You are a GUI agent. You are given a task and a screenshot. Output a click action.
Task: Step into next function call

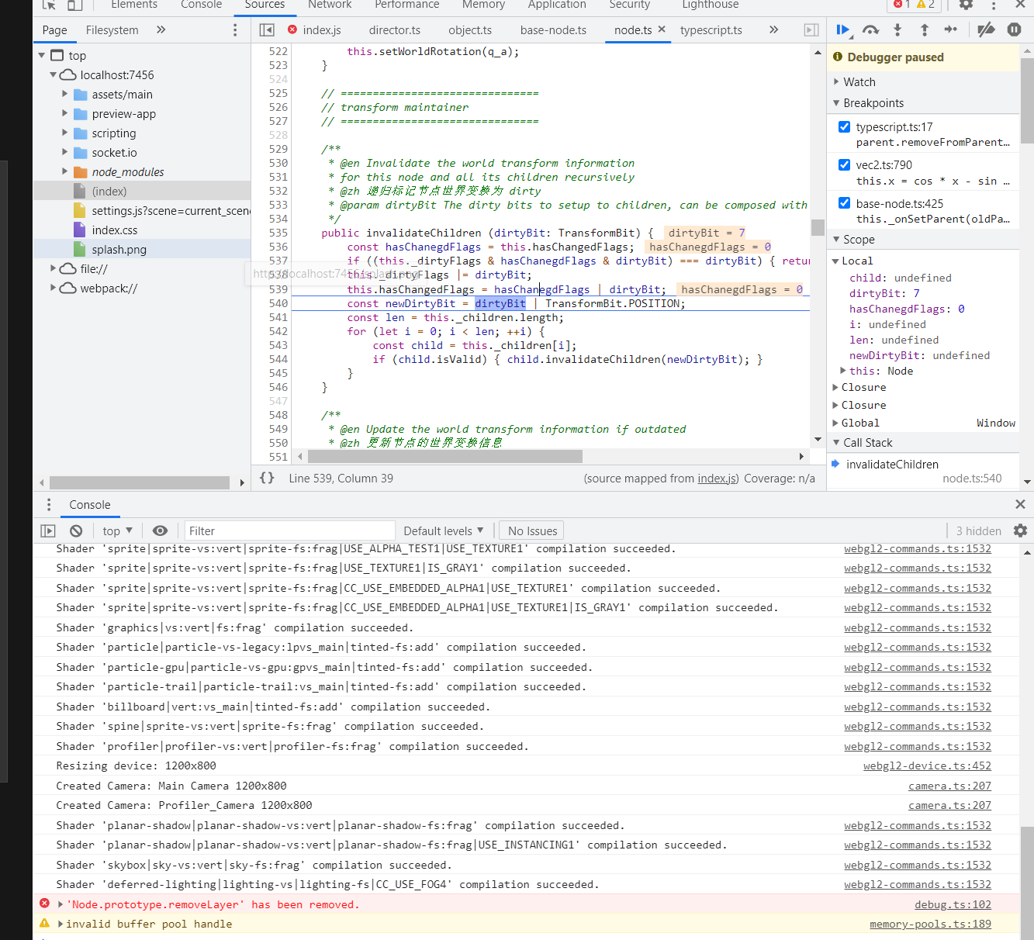click(897, 29)
